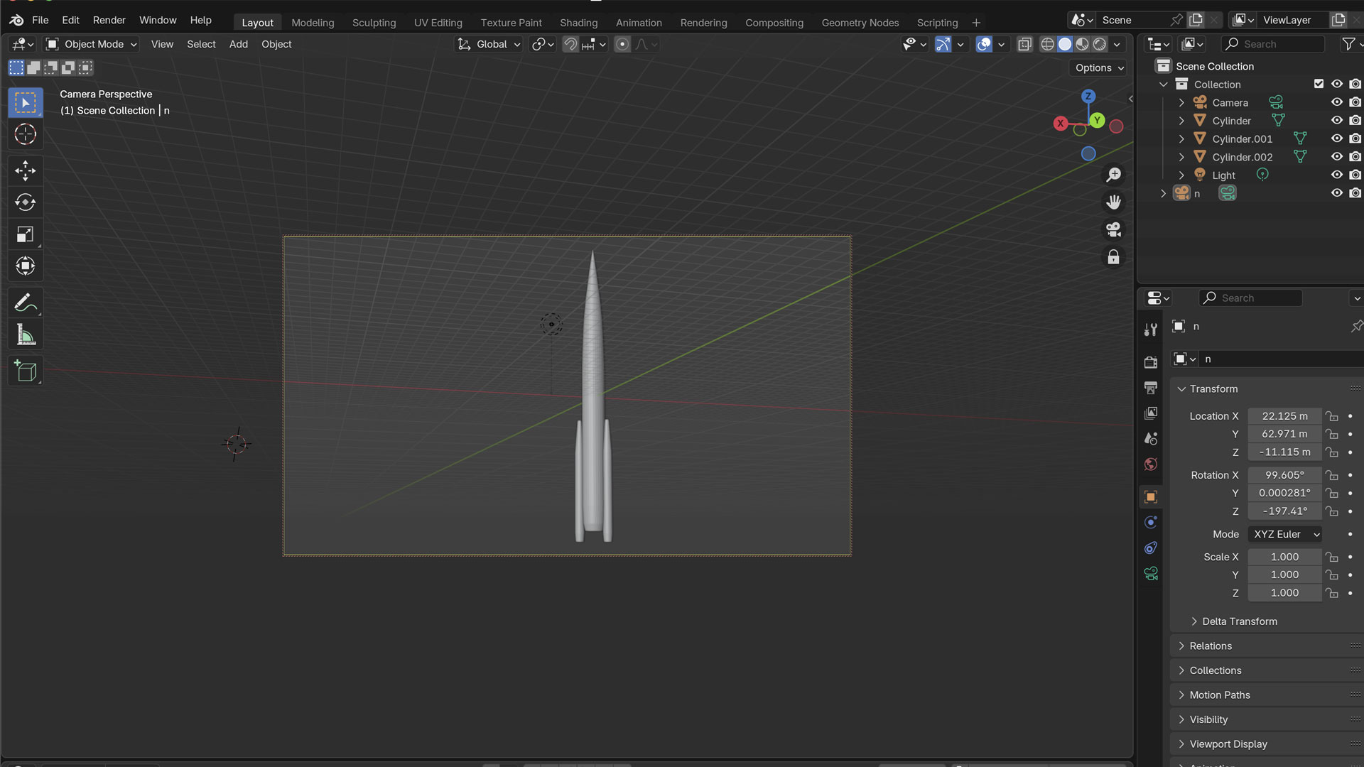Select the Rotate tool
Screen dimensions: 1364x767
pyautogui.click(x=26, y=202)
